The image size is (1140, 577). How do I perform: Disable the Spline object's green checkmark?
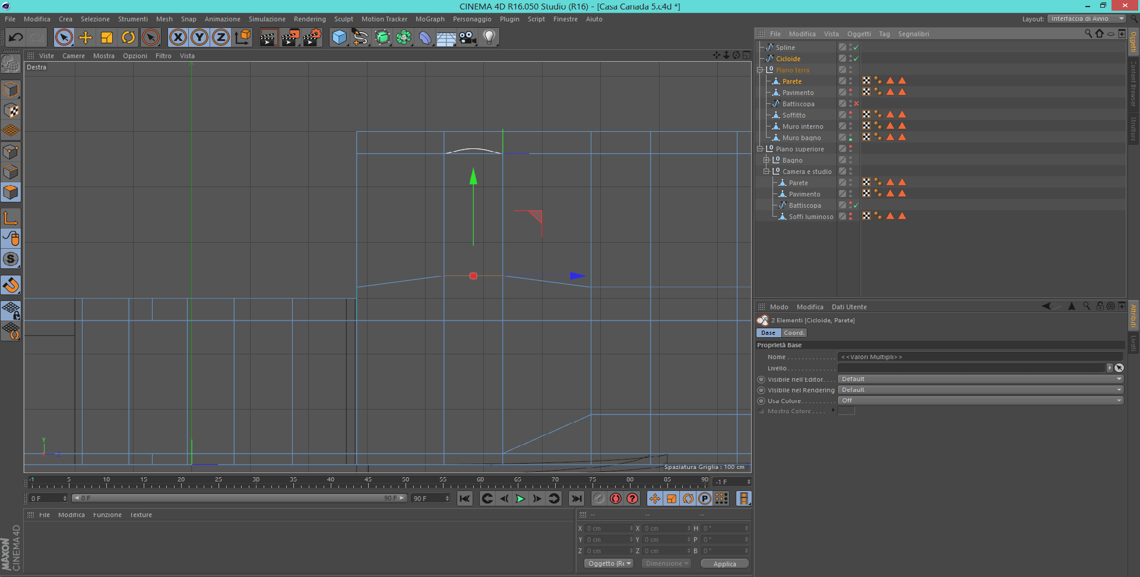(x=856, y=47)
